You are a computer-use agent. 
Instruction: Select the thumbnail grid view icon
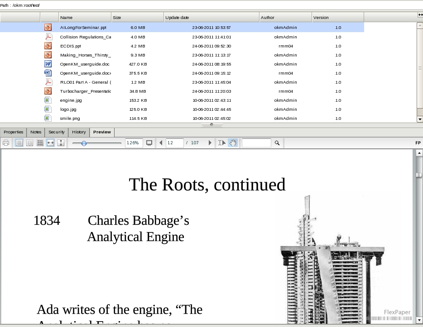40,142
